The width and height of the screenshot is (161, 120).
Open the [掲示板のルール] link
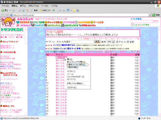click(114, 52)
